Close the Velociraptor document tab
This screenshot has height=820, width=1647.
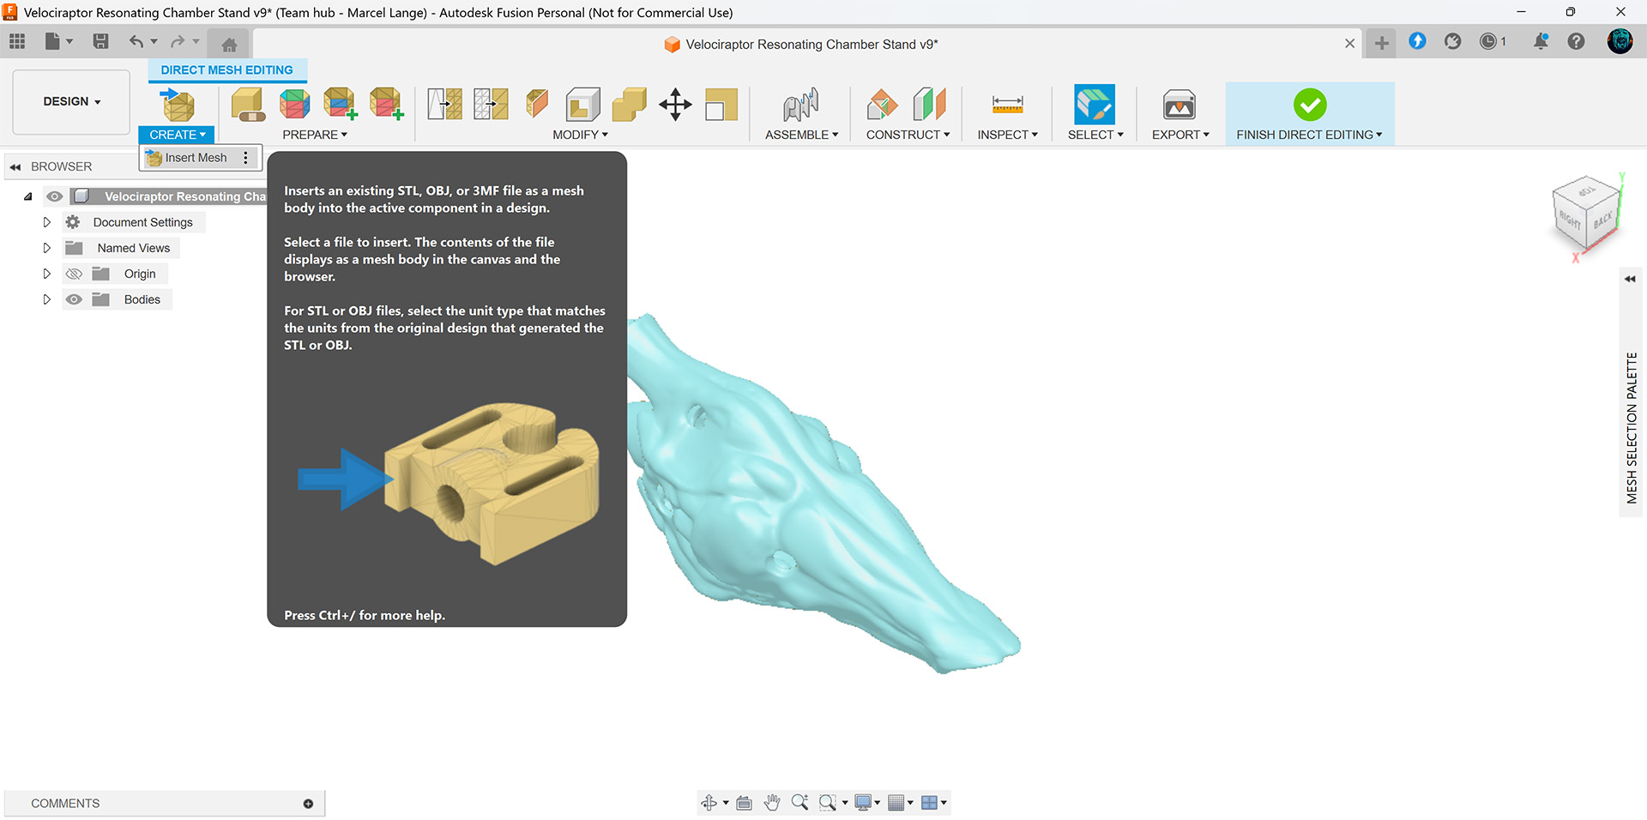[x=1349, y=44]
